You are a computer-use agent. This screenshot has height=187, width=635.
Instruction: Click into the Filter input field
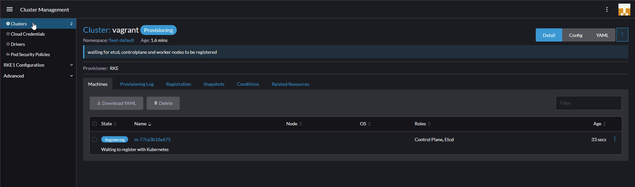588,103
